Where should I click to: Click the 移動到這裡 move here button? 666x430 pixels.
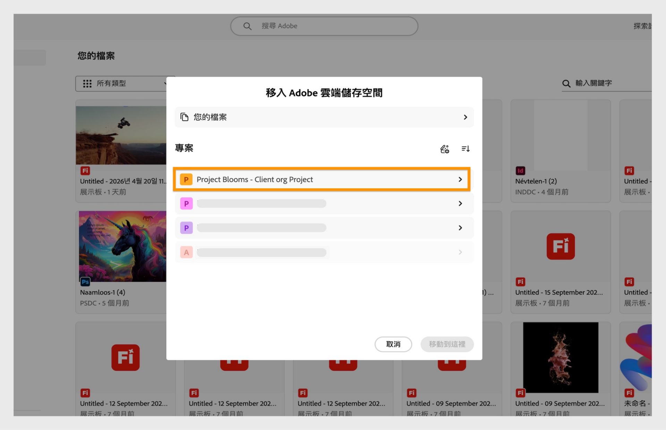tap(447, 344)
